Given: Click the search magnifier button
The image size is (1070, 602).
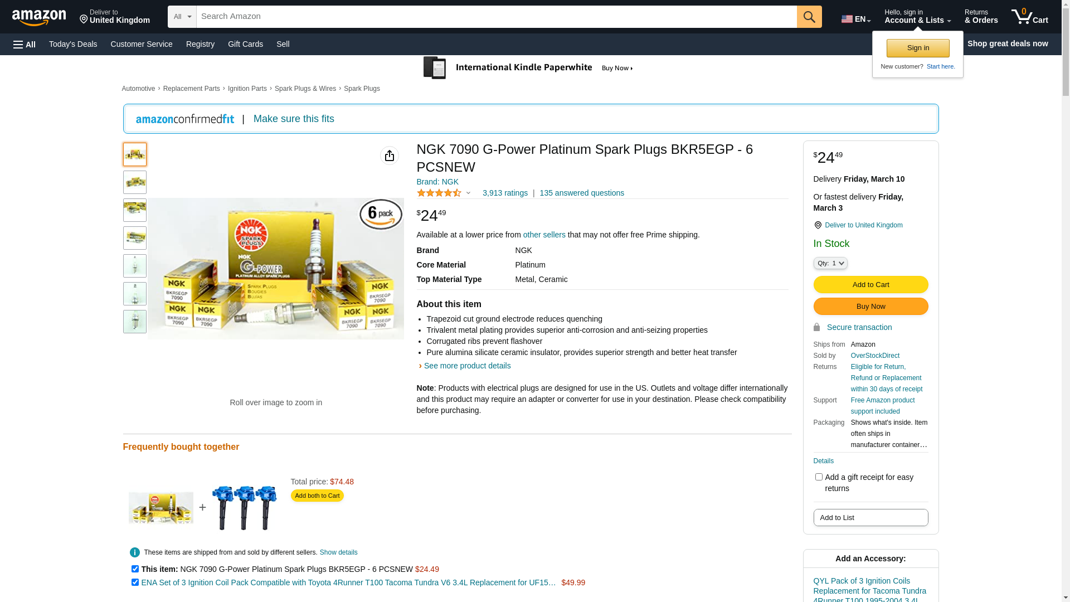Looking at the screenshot, I should [809, 17].
